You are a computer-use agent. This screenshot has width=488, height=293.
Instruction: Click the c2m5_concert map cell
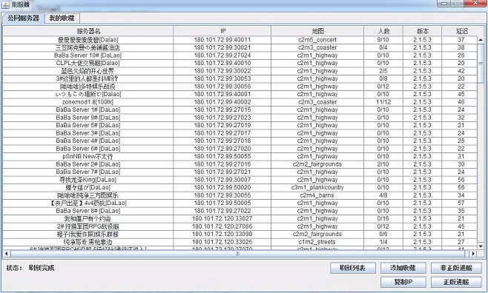coord(317,40)
